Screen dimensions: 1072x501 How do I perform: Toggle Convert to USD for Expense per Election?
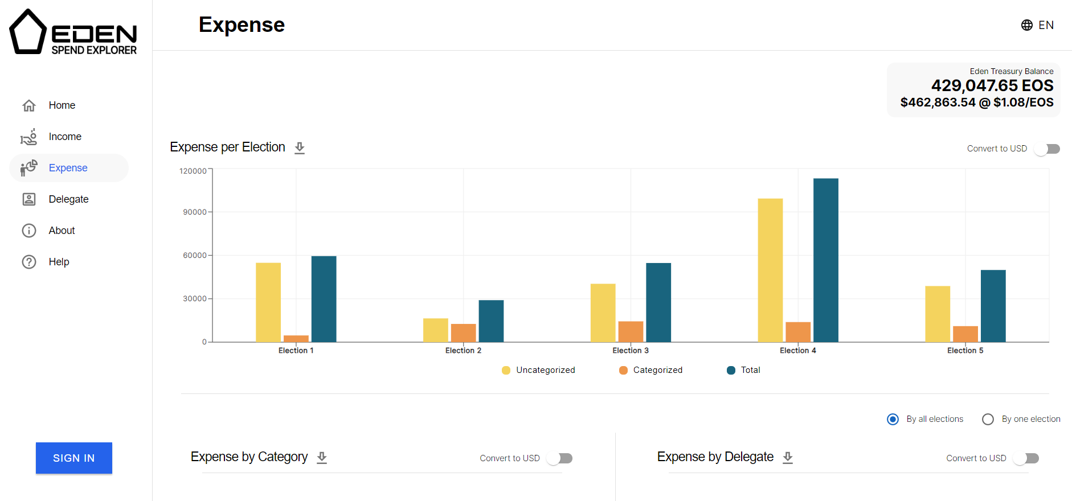[1047, 149]
